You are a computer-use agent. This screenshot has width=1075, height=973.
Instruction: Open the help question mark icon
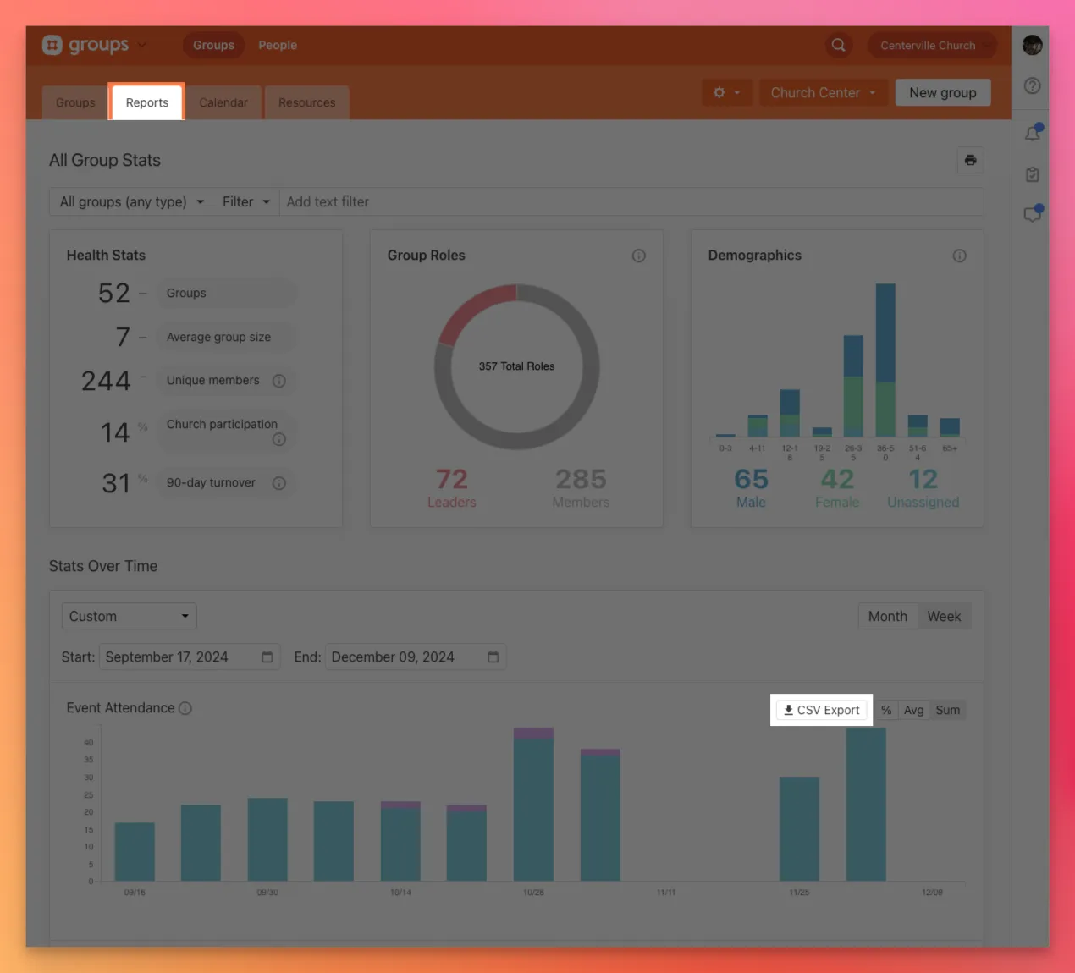1032,85
